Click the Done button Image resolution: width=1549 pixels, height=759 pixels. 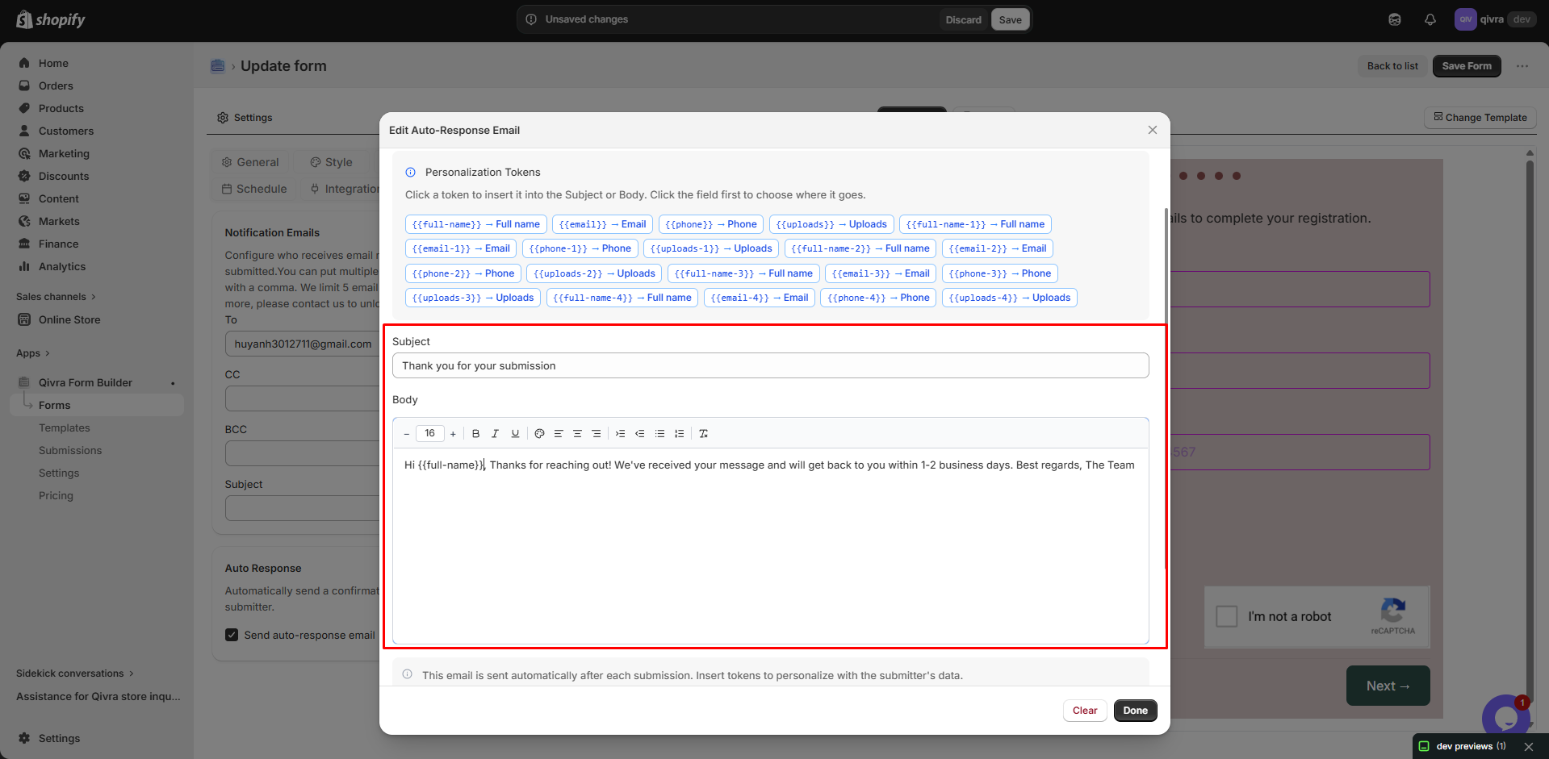[1135, 711]
